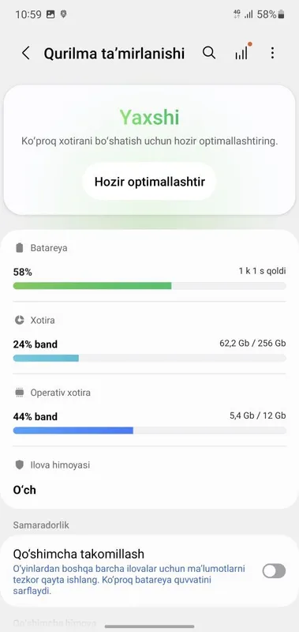Tap the Ilova himoyasi shield icon
The height and width of the screenshot is (632, 299).
pos(19,465)
